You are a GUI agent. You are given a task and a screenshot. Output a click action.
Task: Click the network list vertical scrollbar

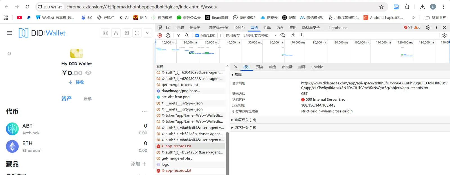(x=227, y=153)
